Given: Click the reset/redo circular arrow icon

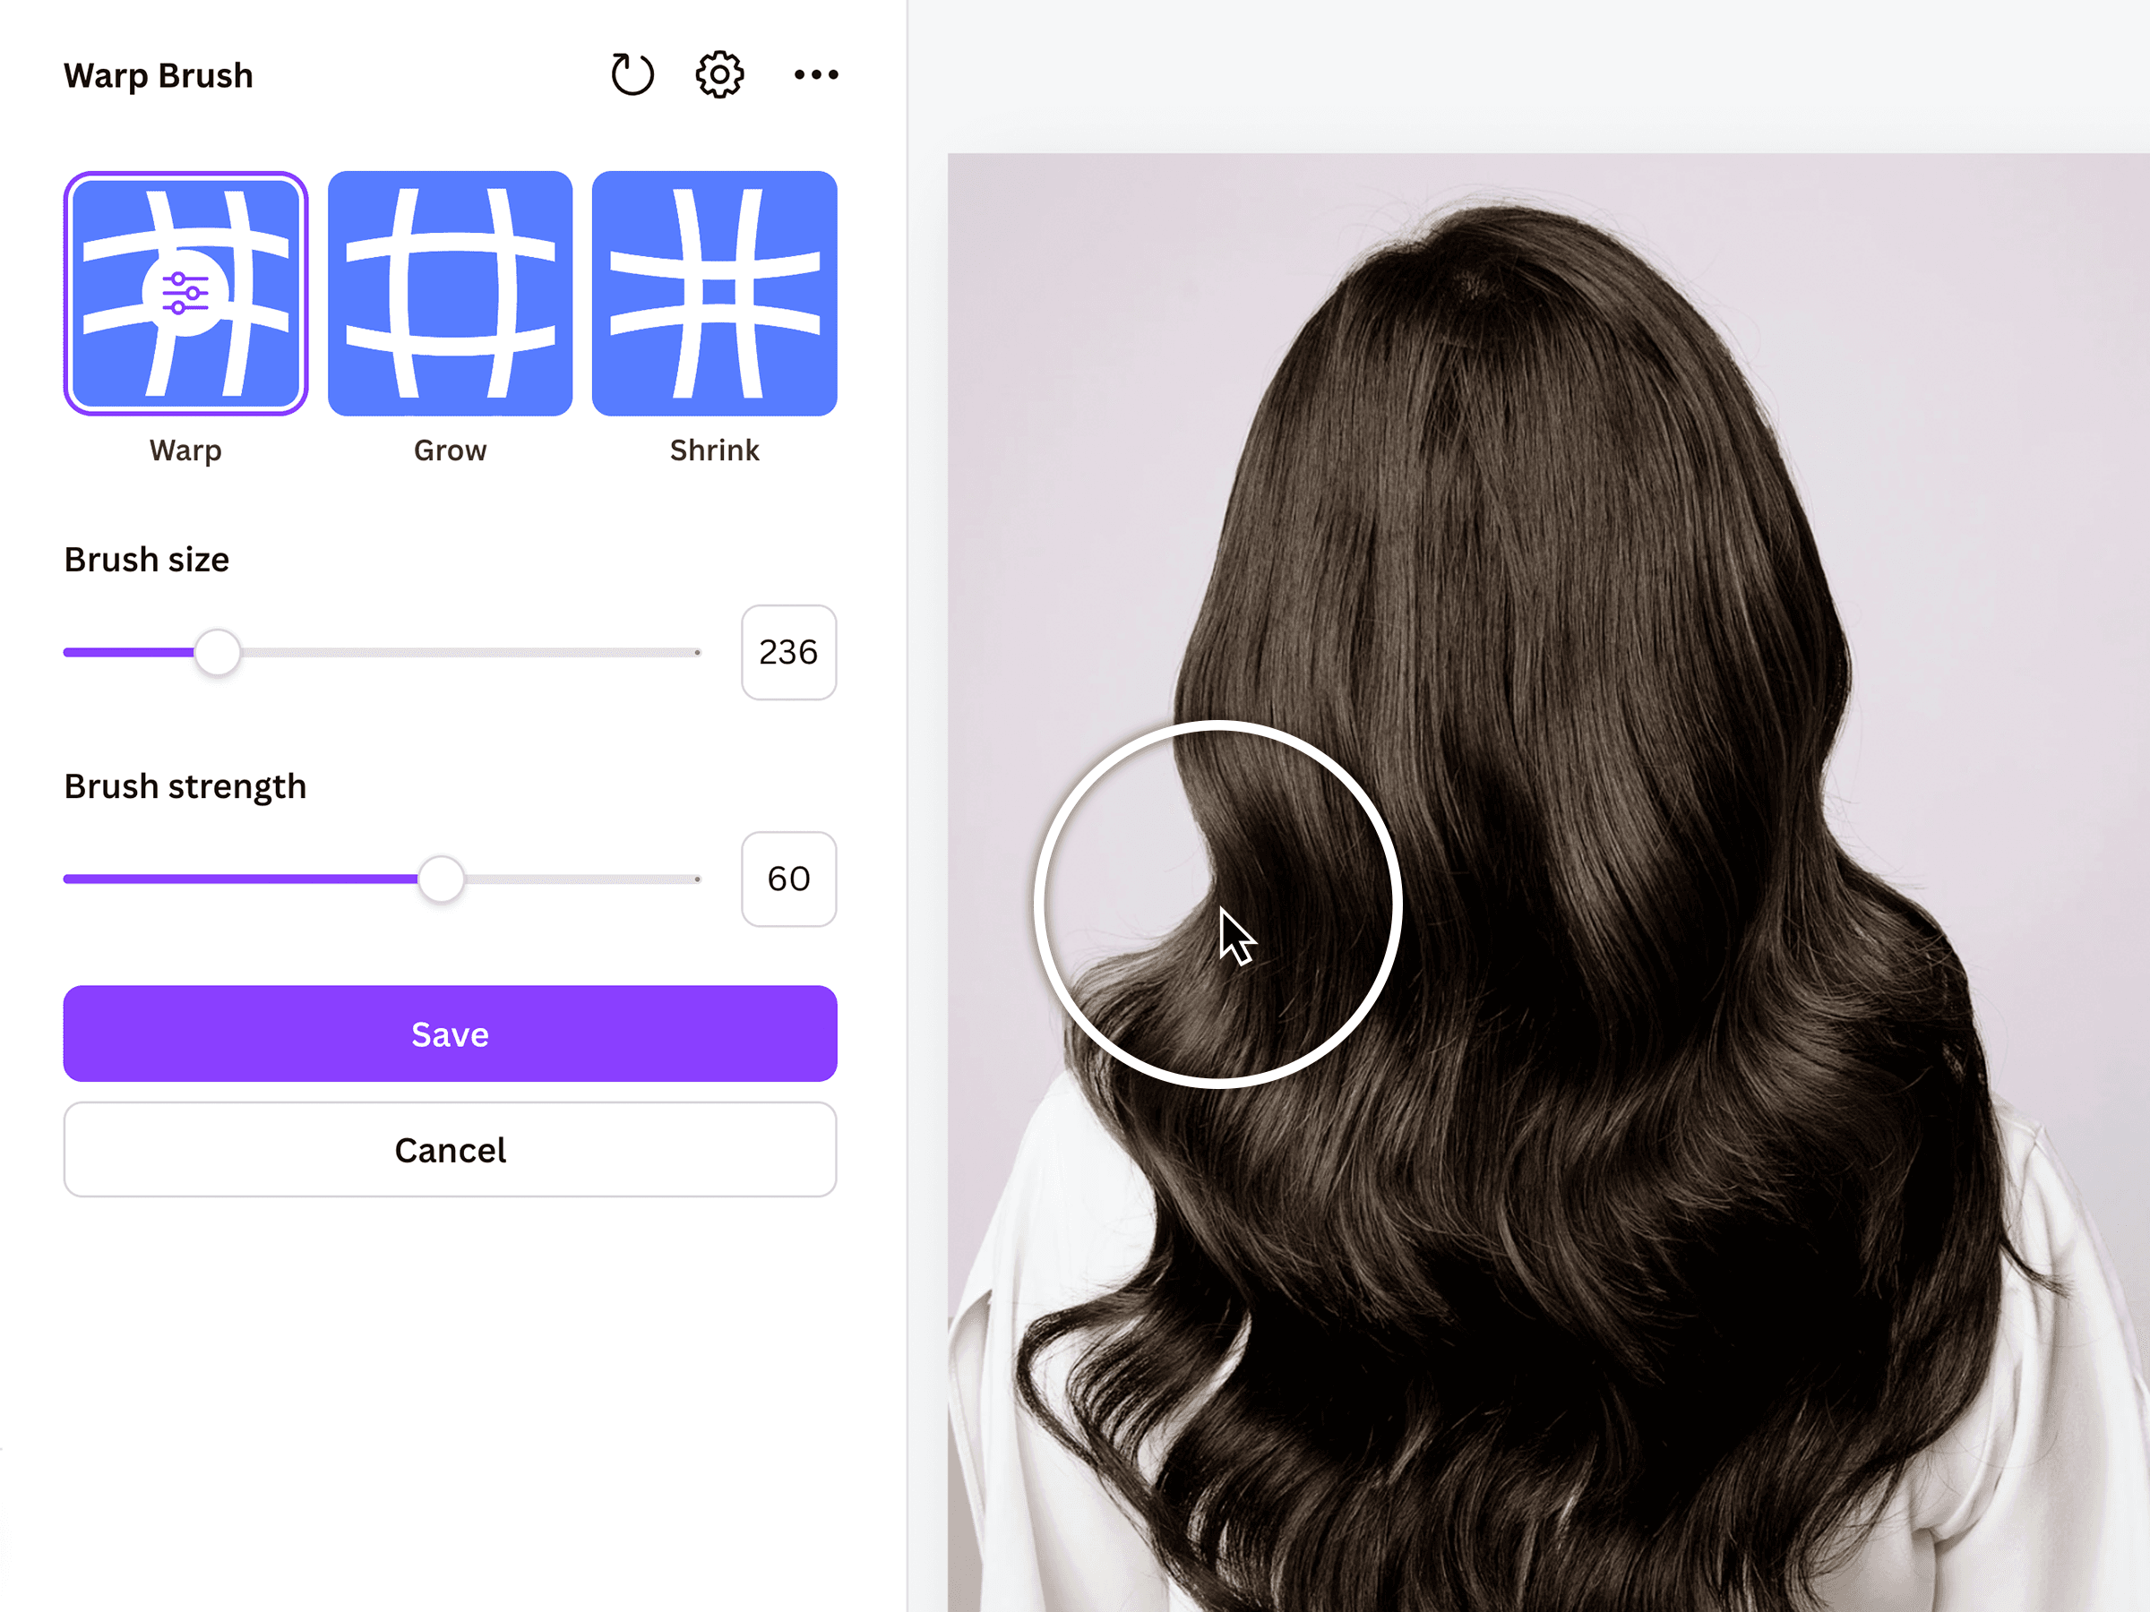Looking at the screenshot, I should [x=632, y=75].
